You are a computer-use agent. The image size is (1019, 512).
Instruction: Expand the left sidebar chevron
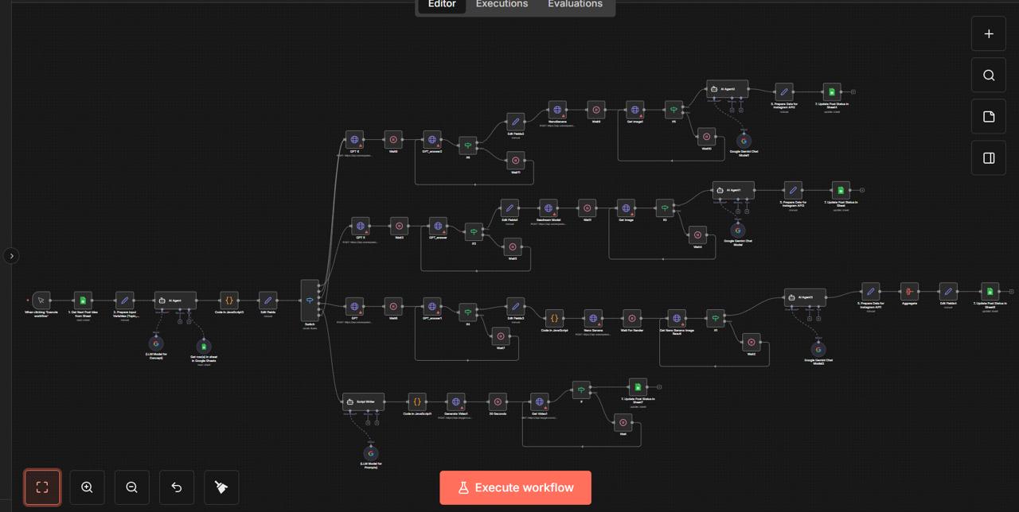click(x=11, y=256)
